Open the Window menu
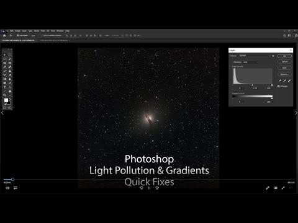Image resolution: width=298 pixels, height=223 pixels. pos(60,31)
